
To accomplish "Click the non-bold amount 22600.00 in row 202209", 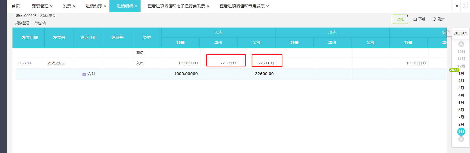I will (x=266, y=63).
